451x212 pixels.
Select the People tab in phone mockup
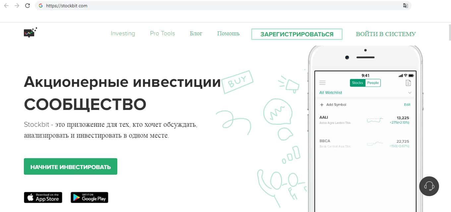point(373,83)
